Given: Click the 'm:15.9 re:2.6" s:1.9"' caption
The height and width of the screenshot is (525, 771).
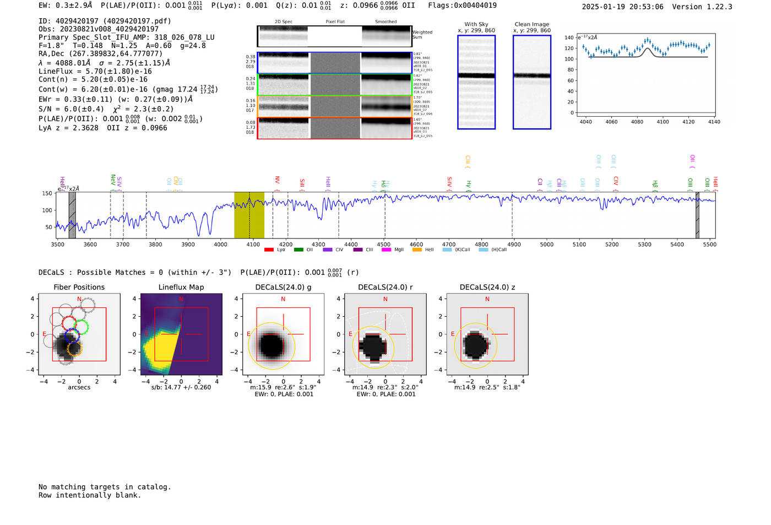Looking at the screenshot, I should click(x=283, y=387).
